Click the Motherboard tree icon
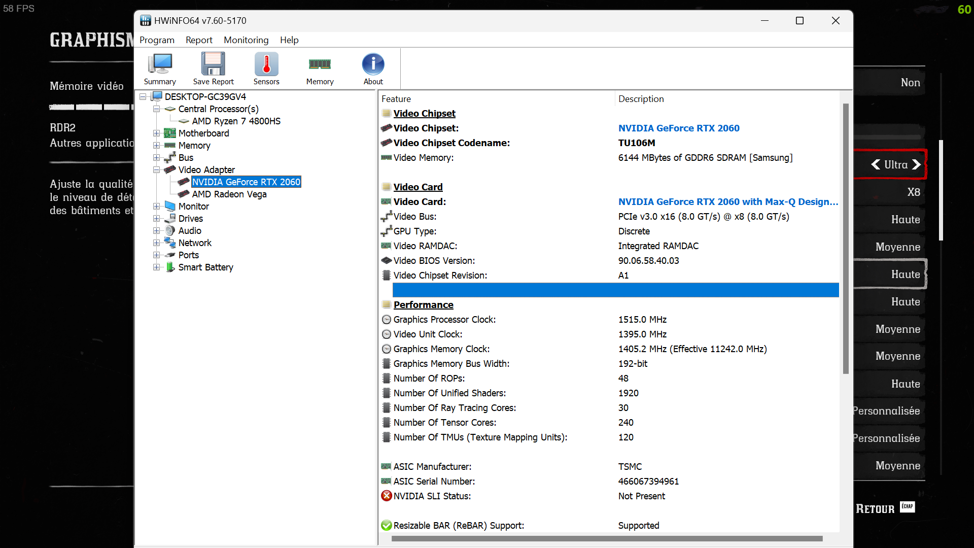The width and height of the screenshot is (974, 548). [x=170, y=133]
